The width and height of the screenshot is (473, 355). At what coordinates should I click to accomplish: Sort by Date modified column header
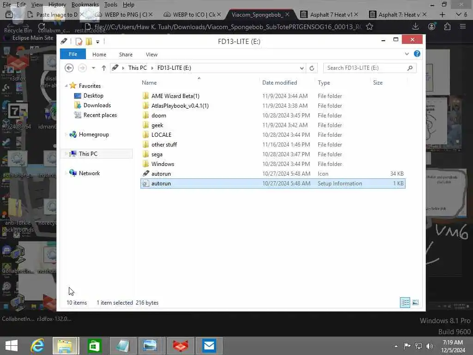click(279, 83)
